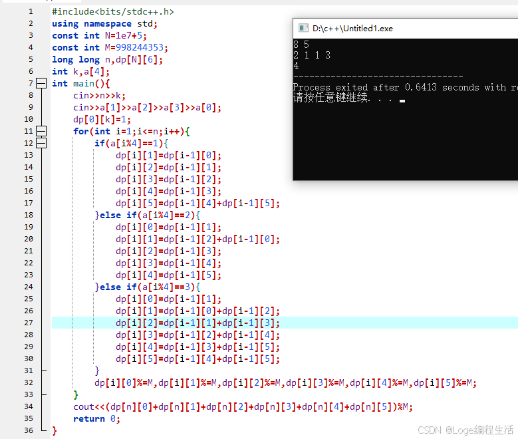Click line number 36 in the gutter
Viewport: 518px width, 439px height.
tap(29, 430)
